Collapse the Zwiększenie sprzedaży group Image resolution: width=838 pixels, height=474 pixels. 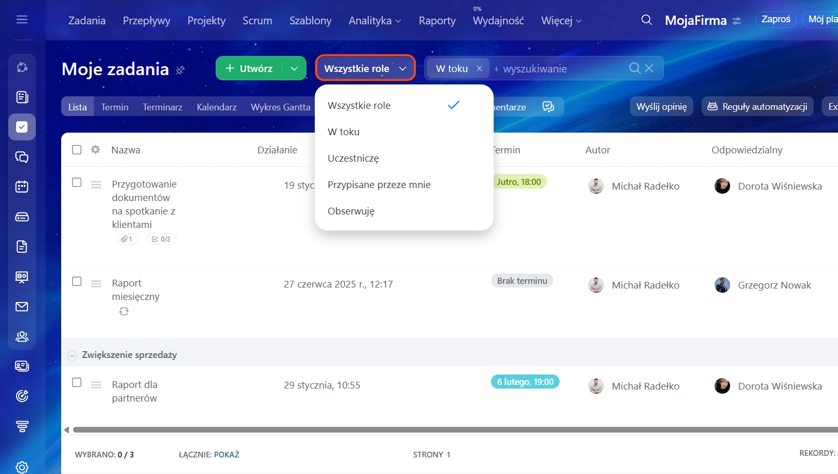(73, 355)
